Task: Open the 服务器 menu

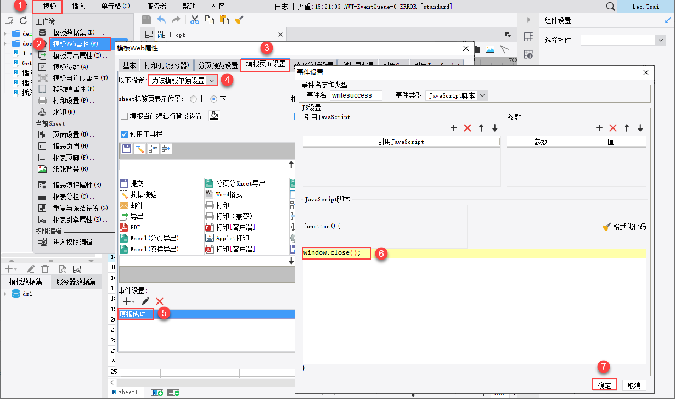Action: [157, 7]
